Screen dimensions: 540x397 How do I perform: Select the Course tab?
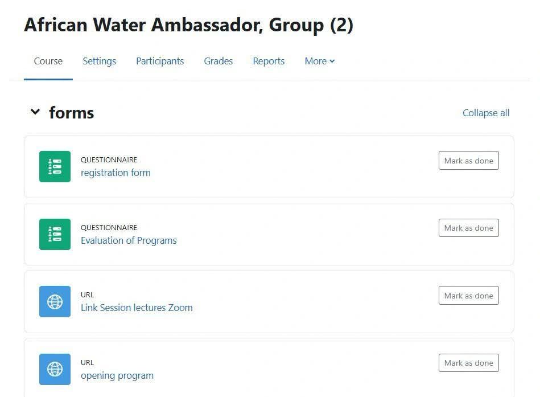(48, 61)
